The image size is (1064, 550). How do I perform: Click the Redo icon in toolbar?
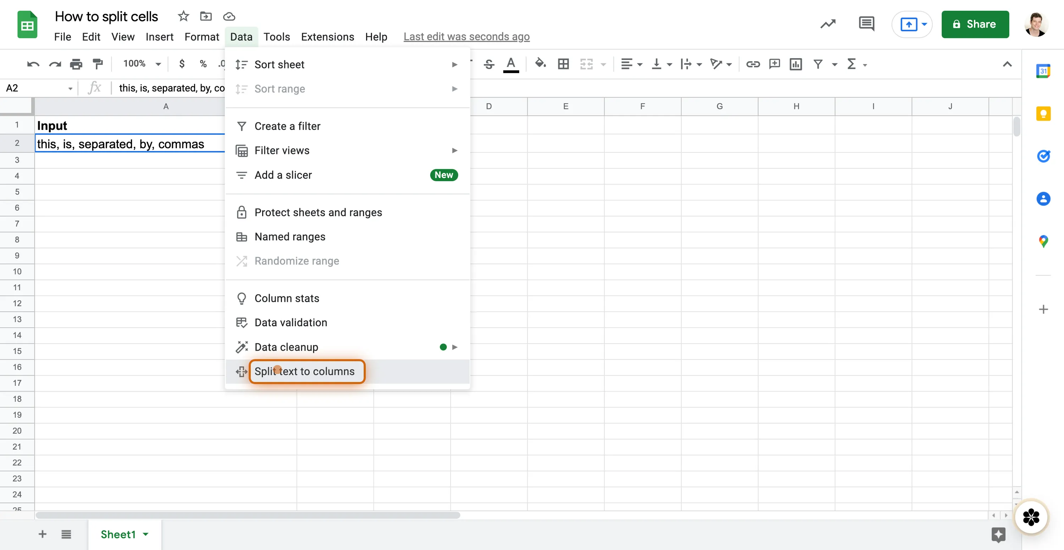(x=55, y=64)
